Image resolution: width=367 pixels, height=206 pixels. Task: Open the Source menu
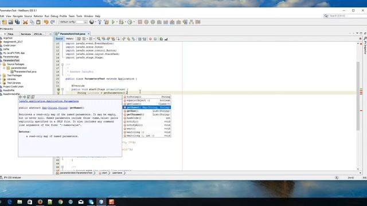coord(28,16)
